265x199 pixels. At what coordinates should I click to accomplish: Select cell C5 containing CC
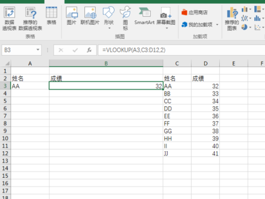(x=177, y=101)
